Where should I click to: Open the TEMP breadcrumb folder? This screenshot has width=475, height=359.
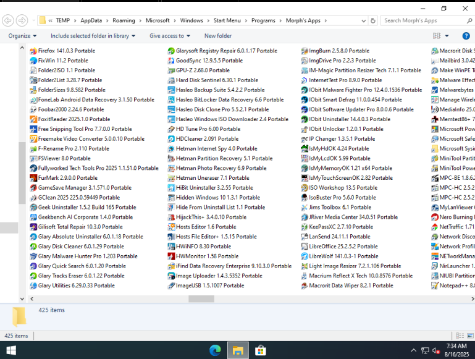click(x=63, y=20)
